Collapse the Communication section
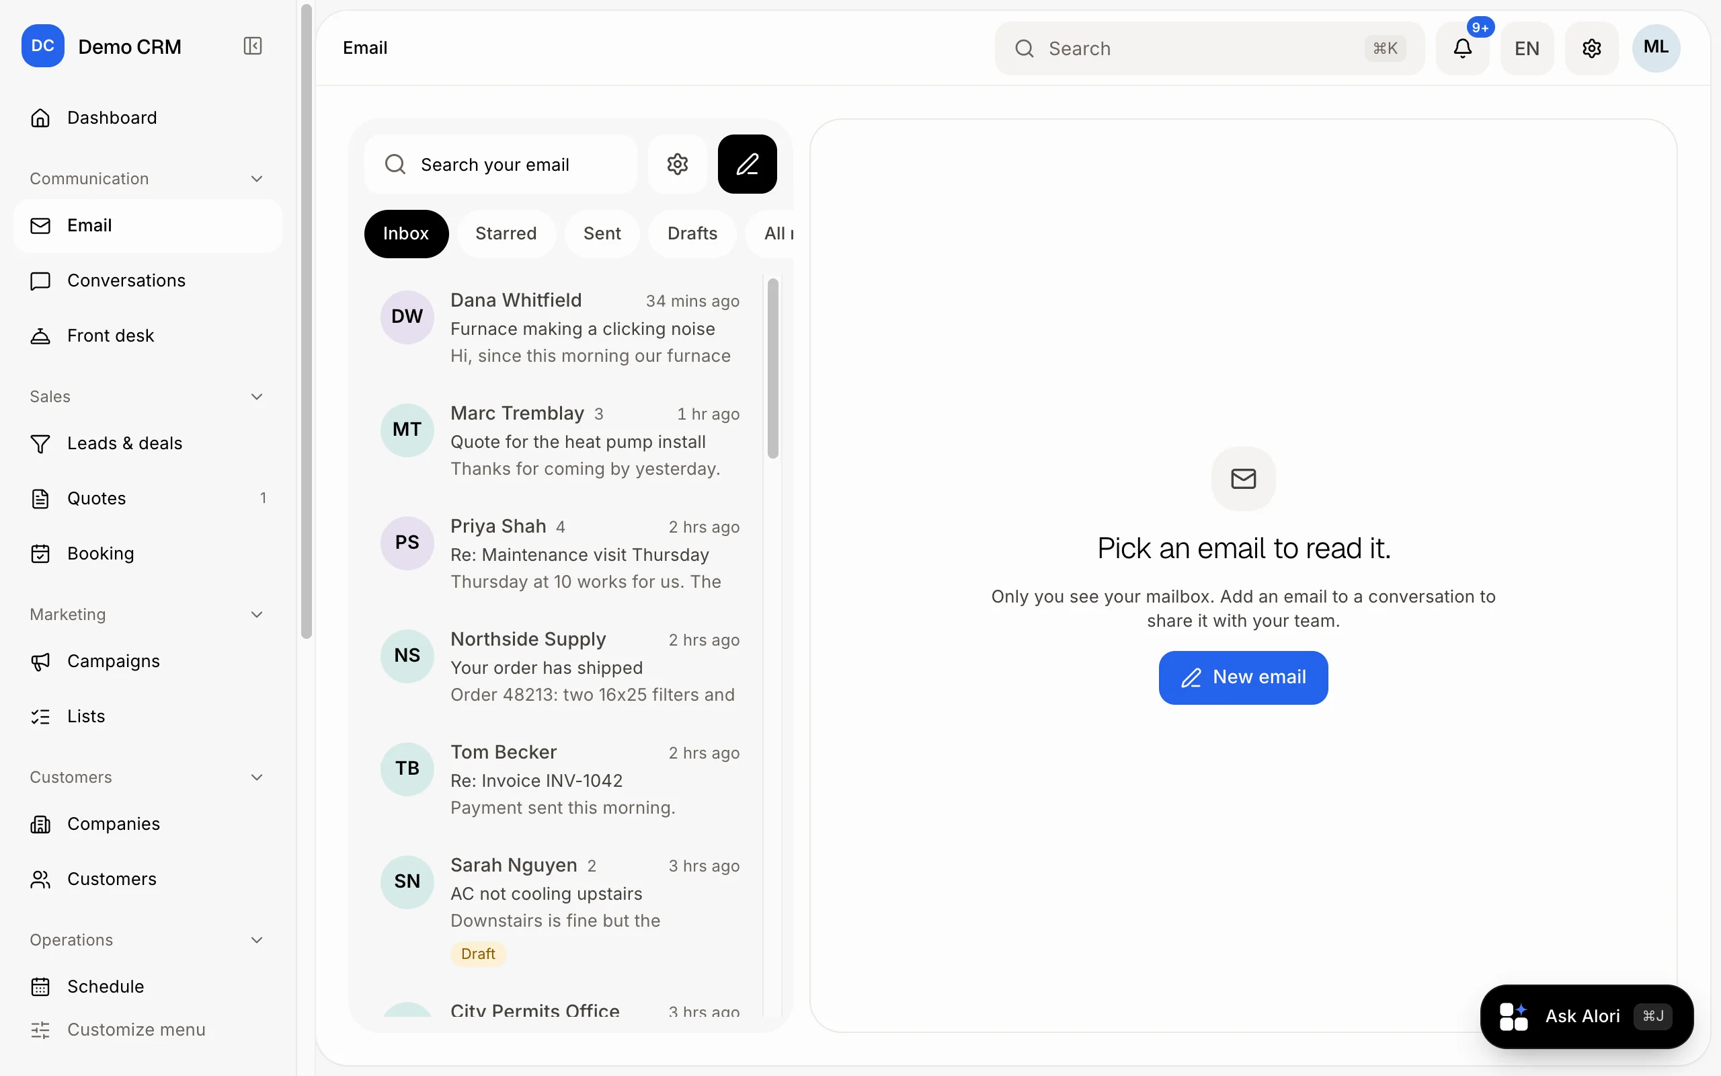This screenshot has width=1721, height=1076. 257,179
